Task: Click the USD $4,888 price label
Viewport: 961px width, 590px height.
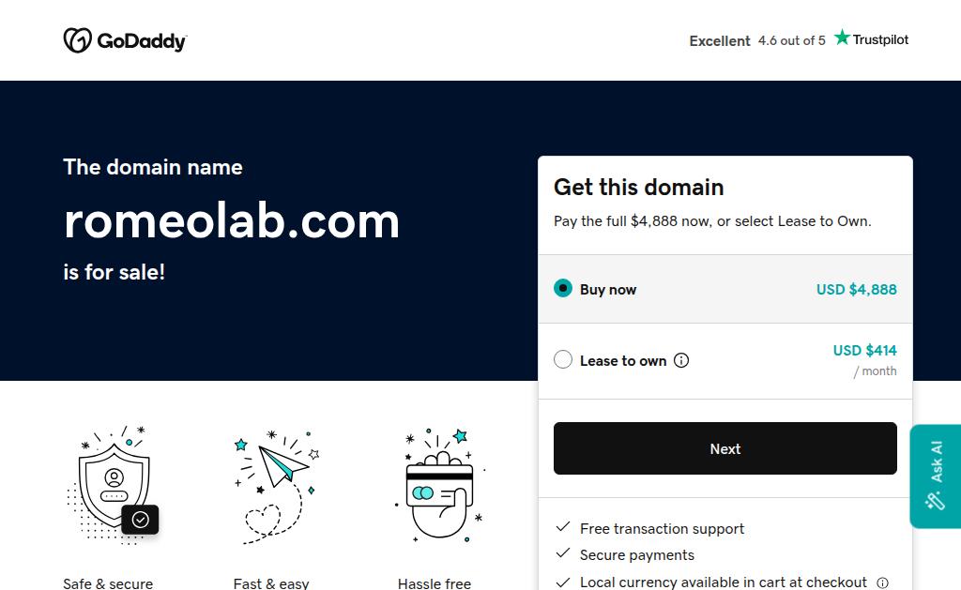Action: [x=856, y=289]
